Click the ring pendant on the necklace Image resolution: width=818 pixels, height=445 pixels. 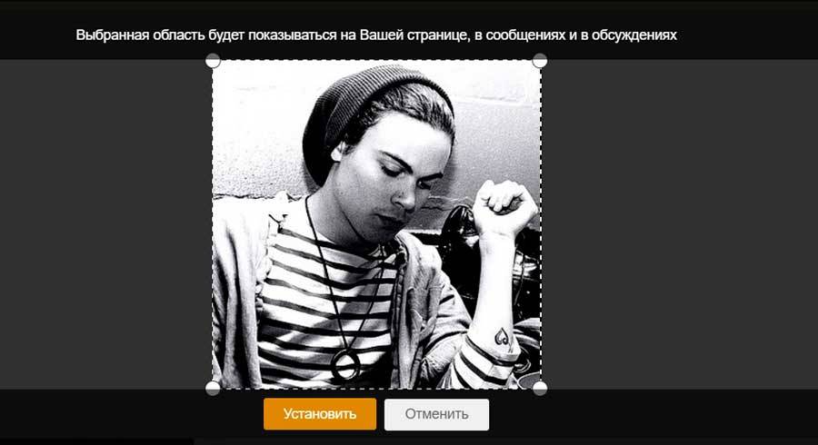[345, 363]
